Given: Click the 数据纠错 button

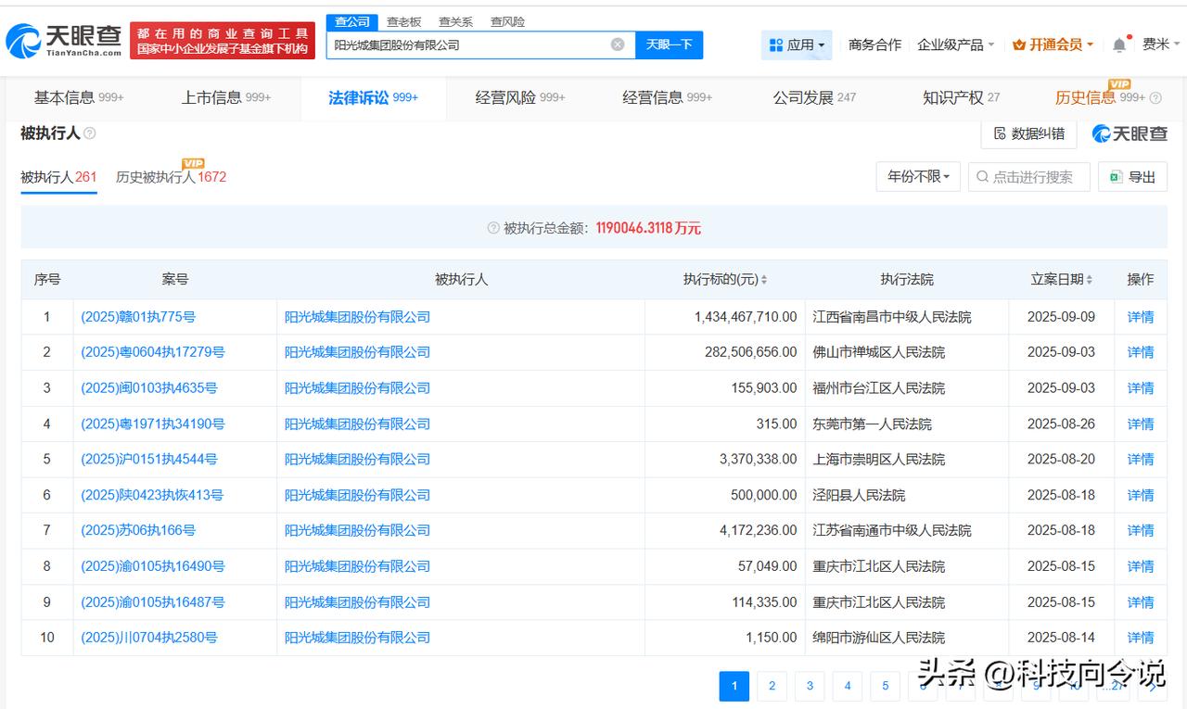Looking at the screenshot, I should (x=1028, y=133).
